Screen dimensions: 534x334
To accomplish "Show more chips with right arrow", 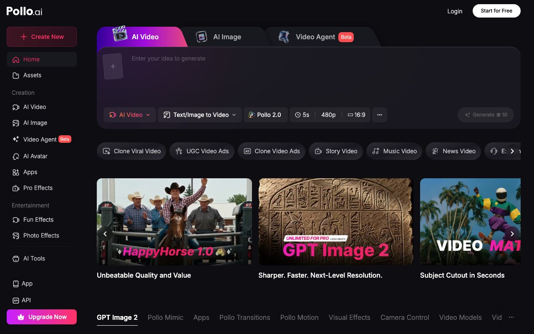I will click(512, 151).
